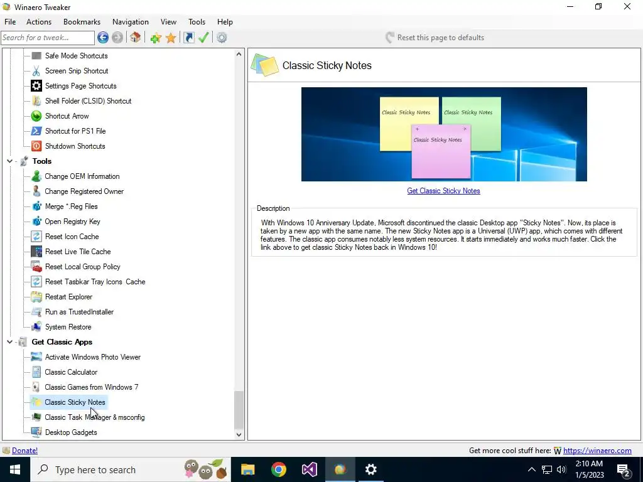Viewport: 643px width, 482px height.
Task: Click the Shortcut for PS1 File icon
Action: pos(36,131)
